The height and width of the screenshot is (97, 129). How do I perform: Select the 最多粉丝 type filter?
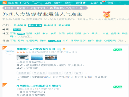[50, 25]
